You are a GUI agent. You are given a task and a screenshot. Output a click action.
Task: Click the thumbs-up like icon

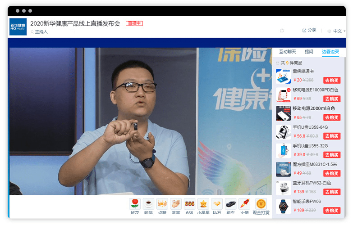tap(282, 31)
